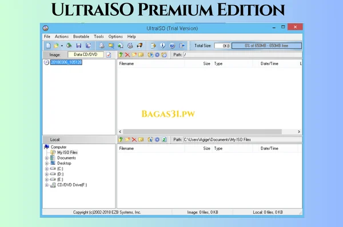This screenshot has width=343, height=227.
Task: Open the Bootable menu
Action: click(81, 37)
